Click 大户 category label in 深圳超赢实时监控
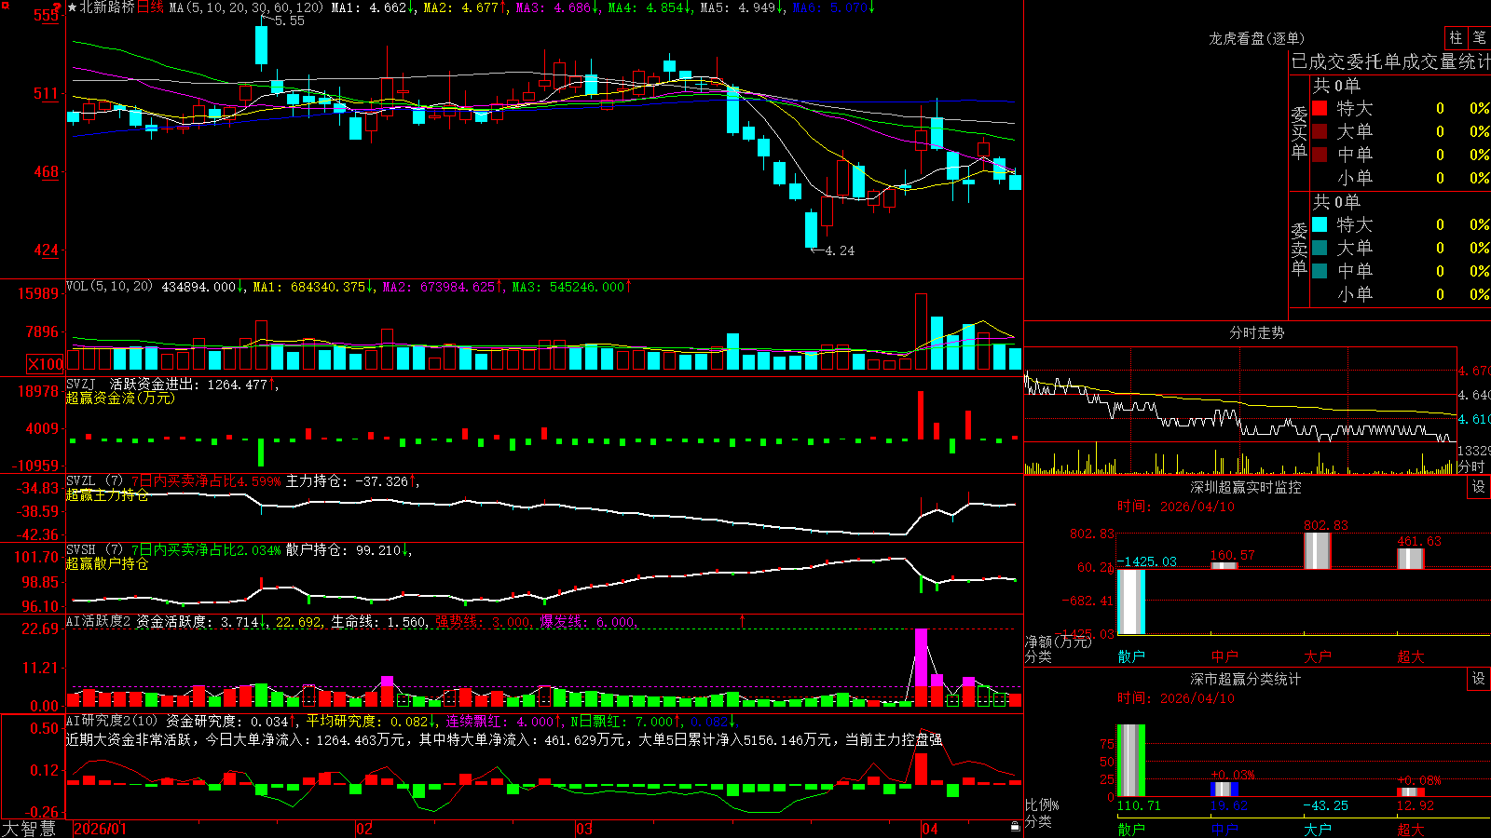 tap(1318, 656)
